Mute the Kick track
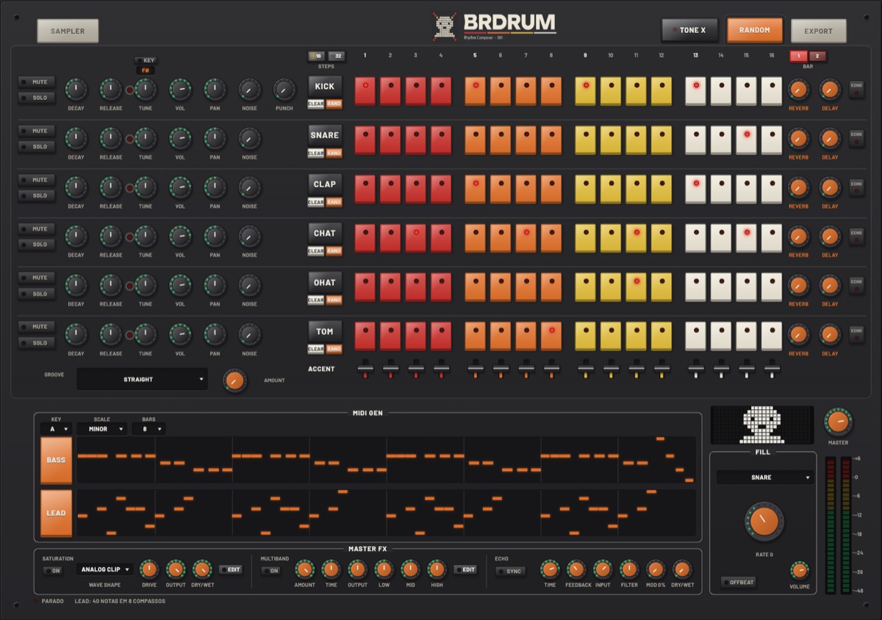This screenshot has width=882, height=620. point(37,82)
